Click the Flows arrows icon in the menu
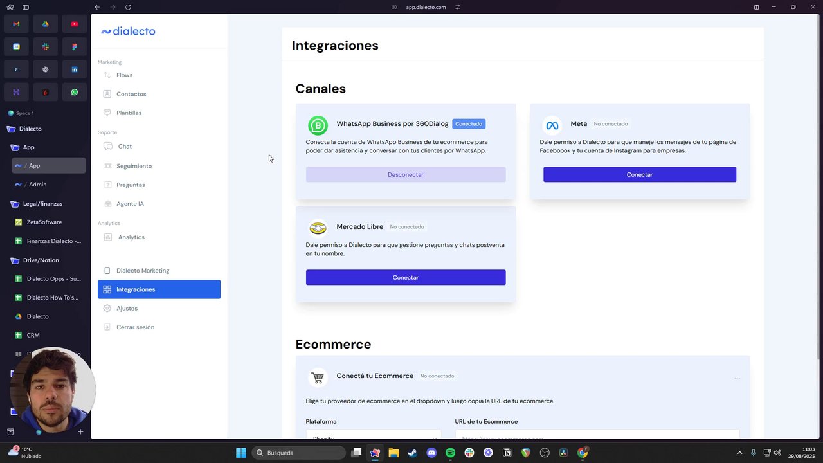This screenshot has width=823, height=463. (107, 75)
